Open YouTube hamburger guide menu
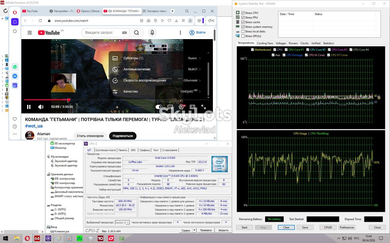The image size is (390, 243). pyautogui.click(x=30, y=33)
